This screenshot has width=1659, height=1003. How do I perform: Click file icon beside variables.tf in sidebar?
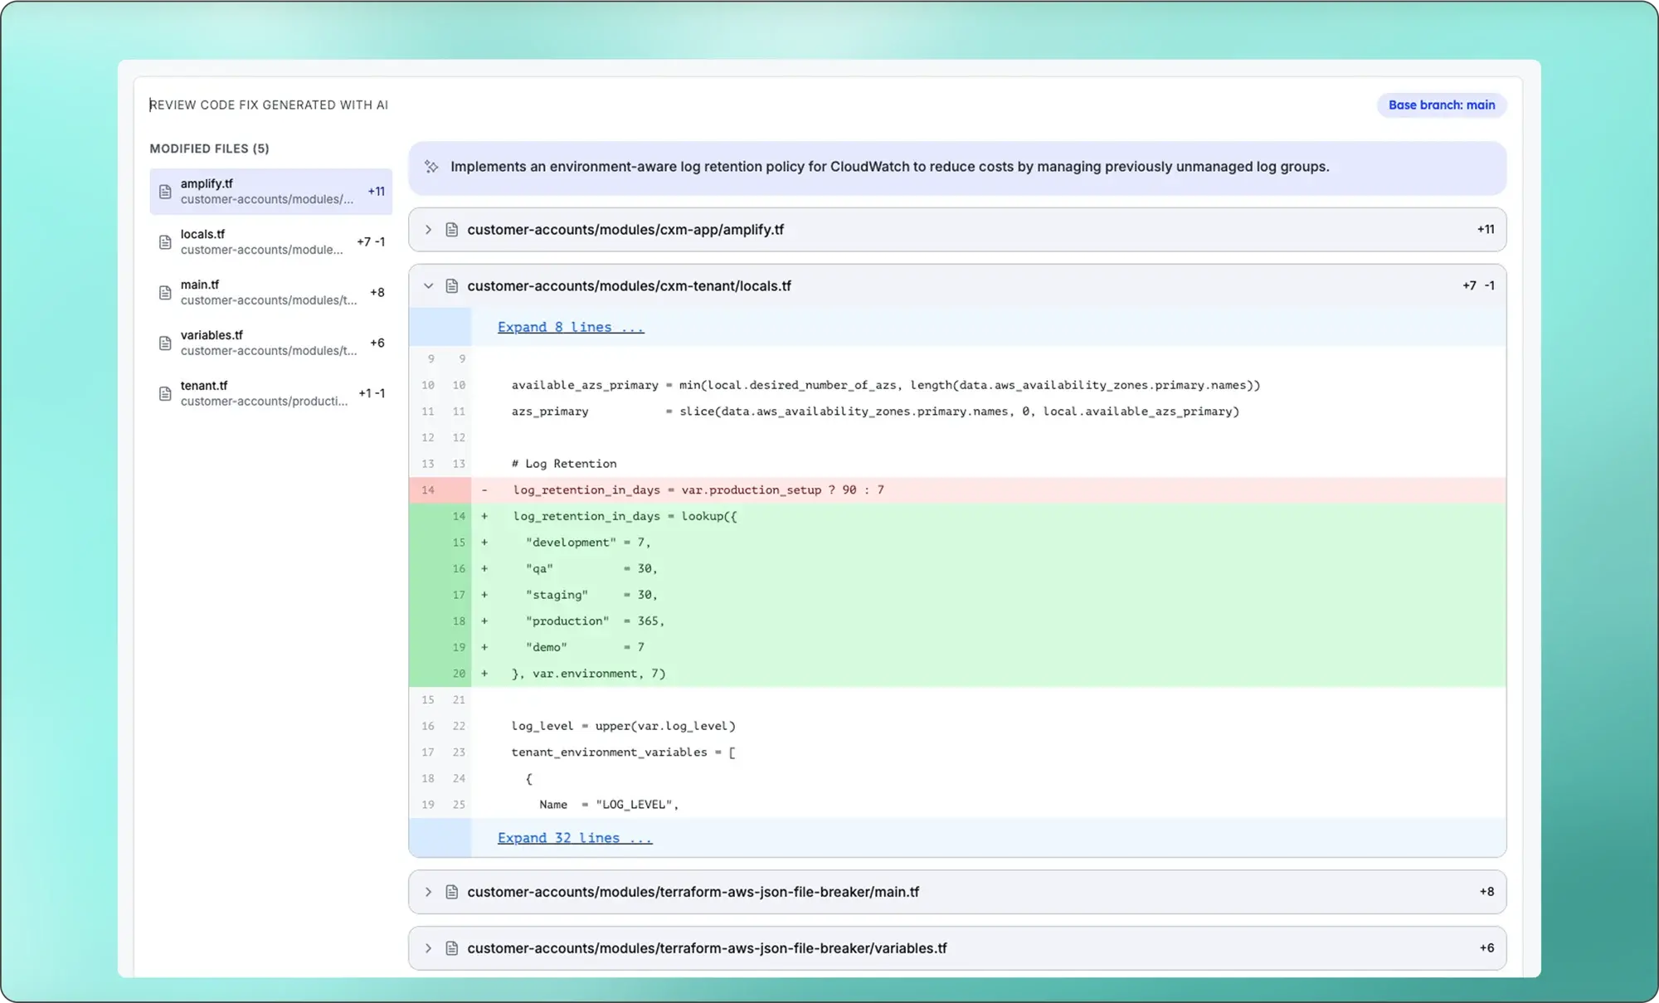pos(165,343)
